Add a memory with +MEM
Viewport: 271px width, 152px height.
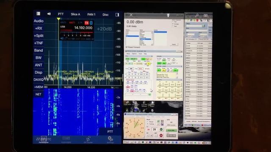pos(39,87)
